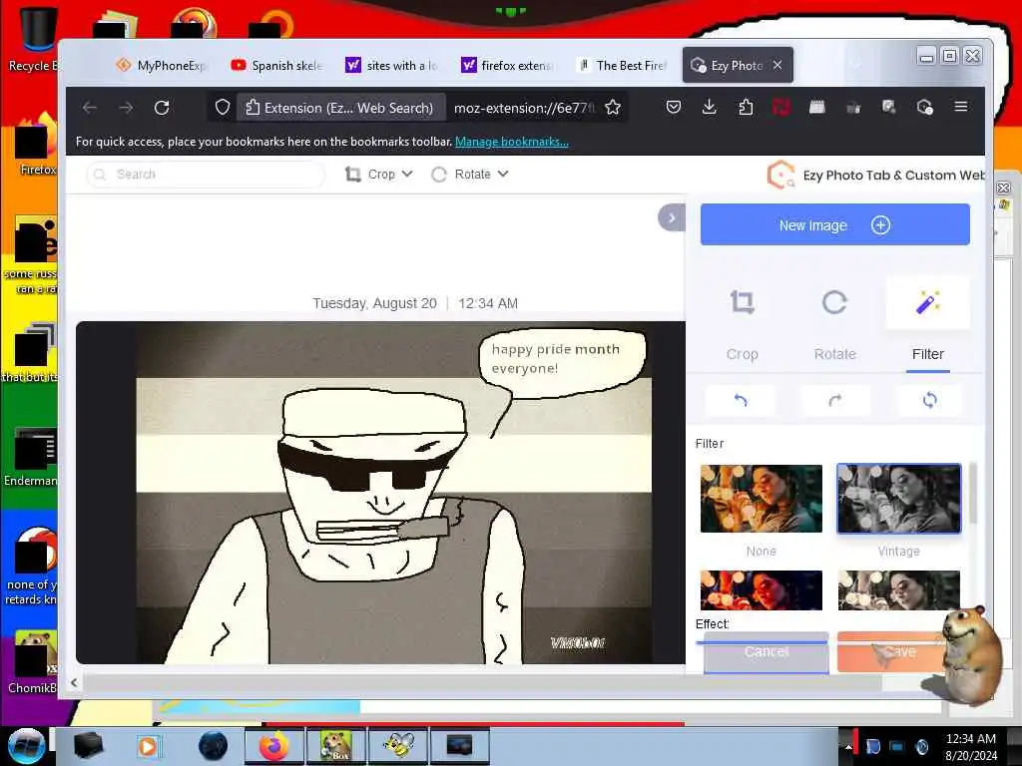1022x766 pixels.
Task: Open the Enderman desktop icon
Action: pyautogui.click(x=31, y=457)
